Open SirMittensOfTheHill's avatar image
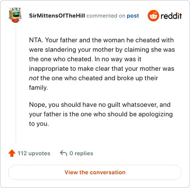 coord(15,15)
